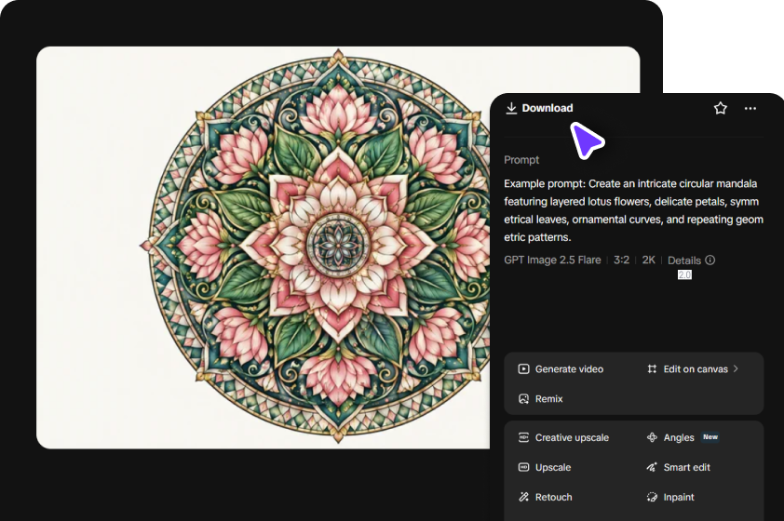
Task: Click the Smart edit sparkle brush icon
Action: (x=652, y=468)
